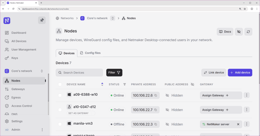Go to User Management

point(20,50)
